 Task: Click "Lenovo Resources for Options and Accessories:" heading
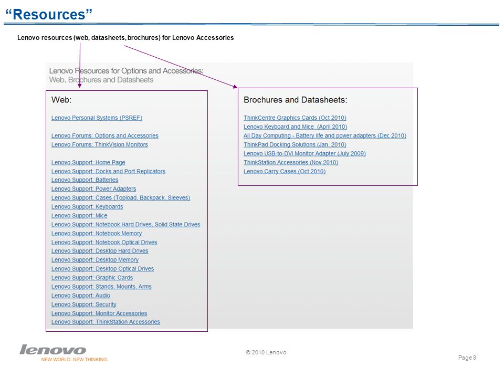click(x=126, y=71)
